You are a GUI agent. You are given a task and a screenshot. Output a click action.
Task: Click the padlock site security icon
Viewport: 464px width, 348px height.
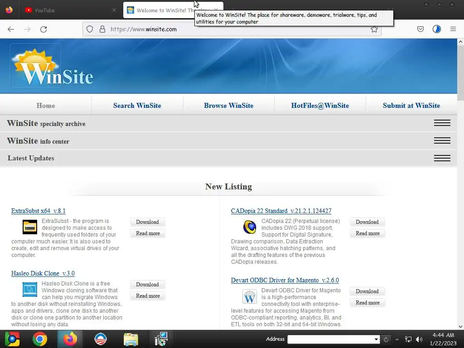click(x=102, y=29)
